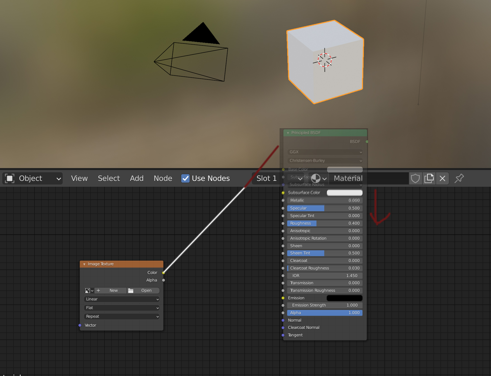Click the image browse icon in Image Texture
Image resolution: width=491 pixels, height=376 pixels.
(89, 291)
